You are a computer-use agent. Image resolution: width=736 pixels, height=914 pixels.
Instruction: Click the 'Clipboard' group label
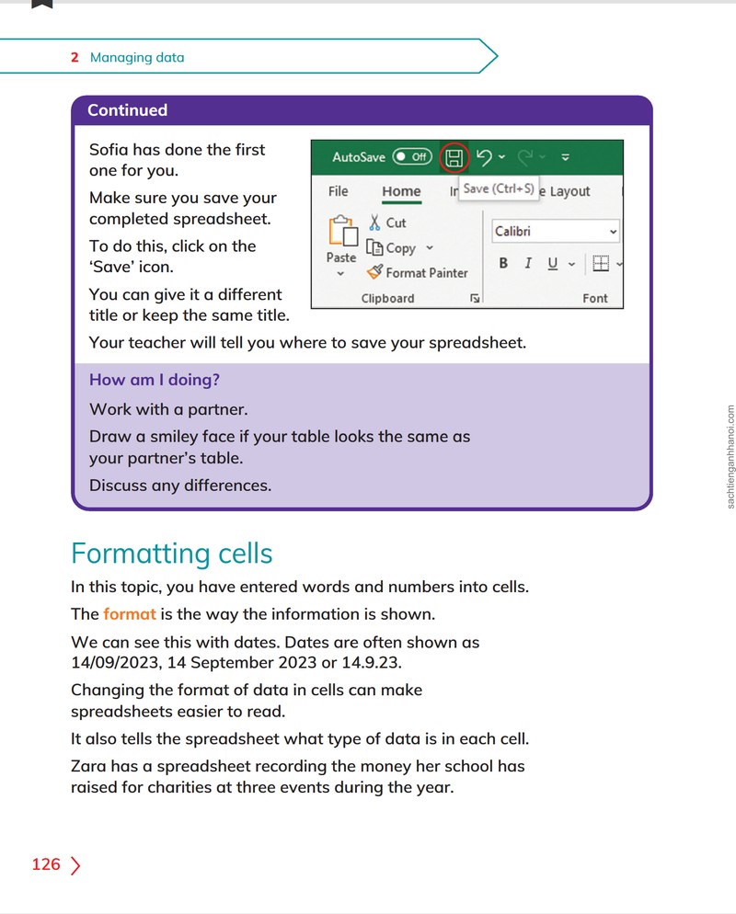point(388,299)
